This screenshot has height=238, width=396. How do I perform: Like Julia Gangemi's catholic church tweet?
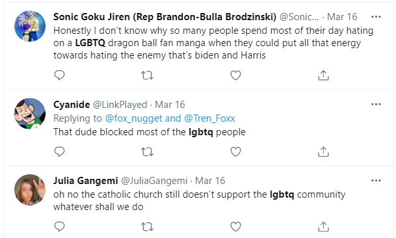click(235, 227)
